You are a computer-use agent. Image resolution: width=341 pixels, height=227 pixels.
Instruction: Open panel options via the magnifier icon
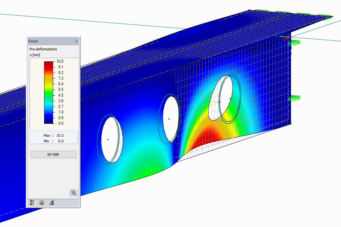pos(74,193)
